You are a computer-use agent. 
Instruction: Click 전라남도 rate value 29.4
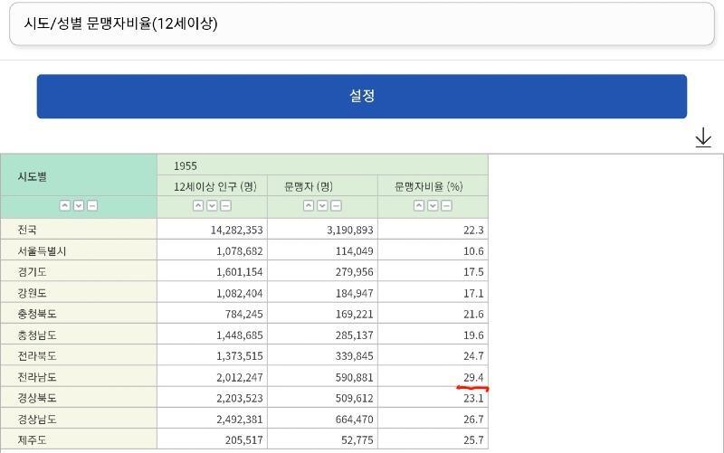click(x=473, y=377)
